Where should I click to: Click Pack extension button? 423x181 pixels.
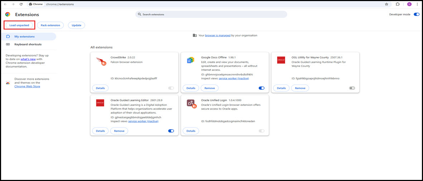50,25
